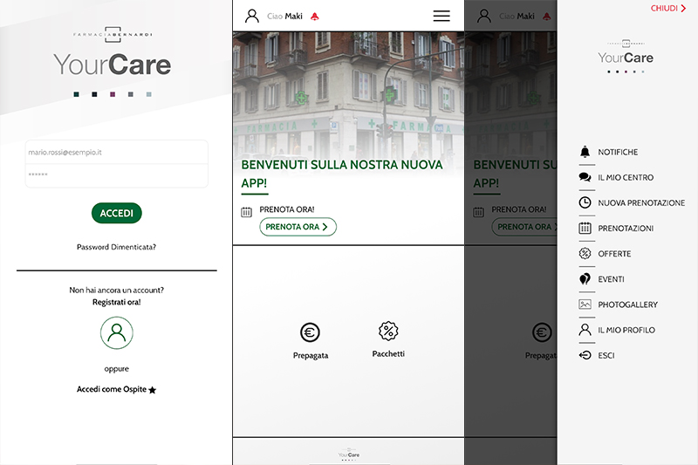
Task: Tap the picture icon for PHOTOGALLERY
Action: (585, 304)
